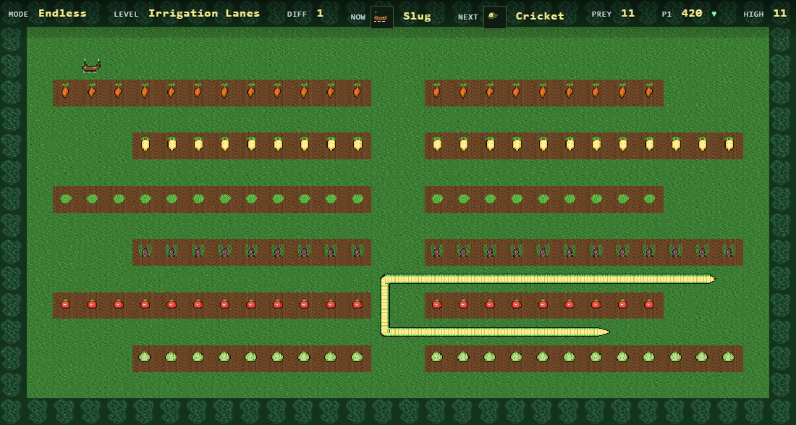This screenshot has height=425, width=796.
Task: Click the score value 420
Action: (692, 13)
